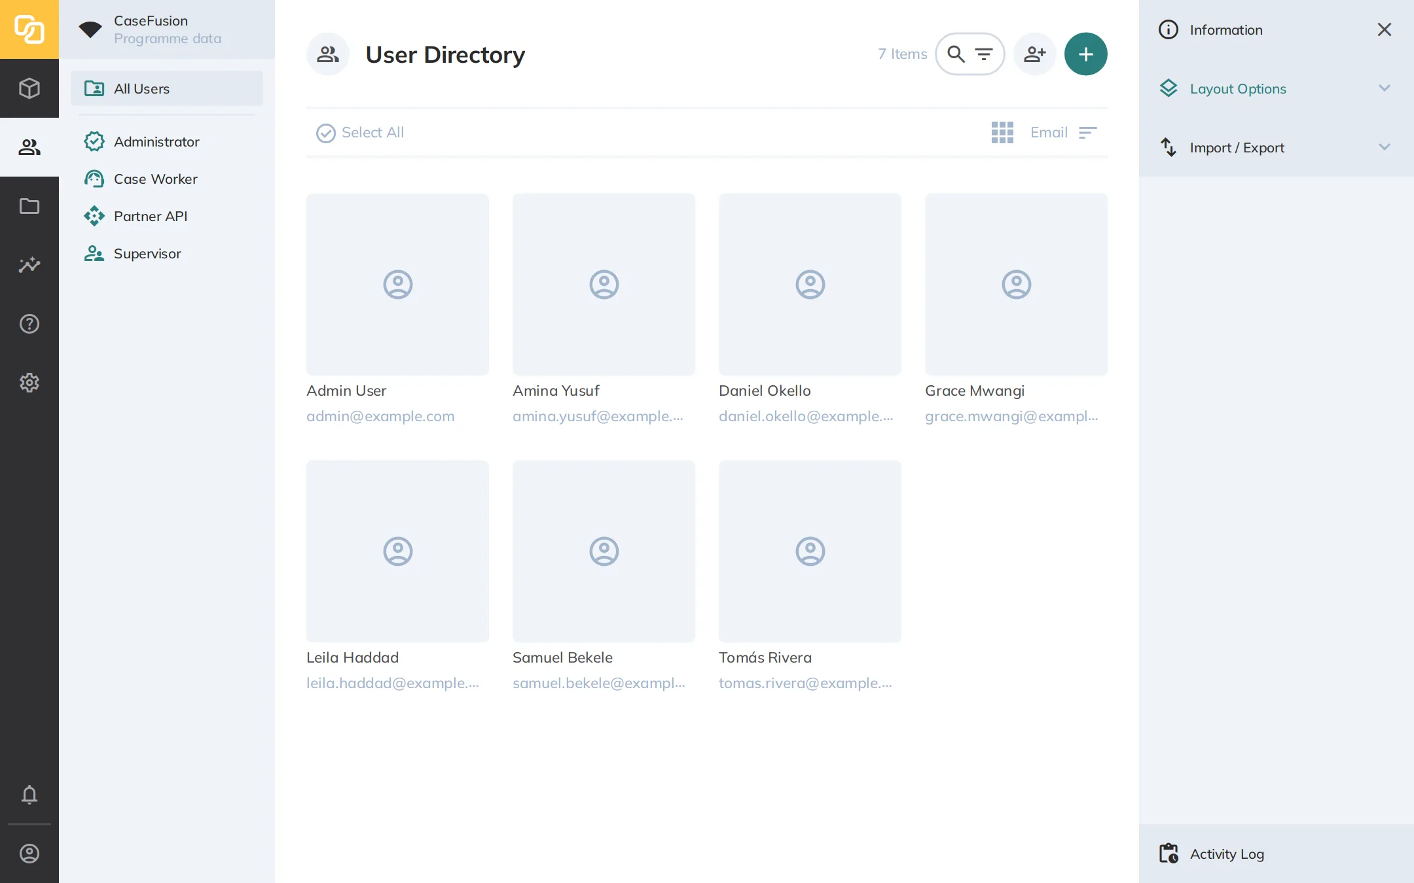Select the Administrator role filter
The height and width of the screenshot is (883, 1414).
click(x=167, y=141)
